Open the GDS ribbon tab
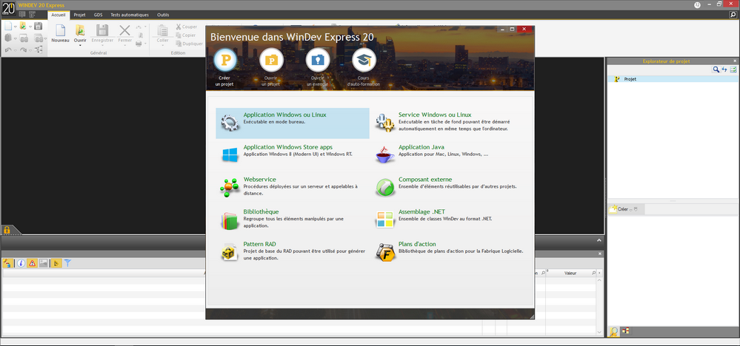The image size is (740, 346). [x=99, y=15]
